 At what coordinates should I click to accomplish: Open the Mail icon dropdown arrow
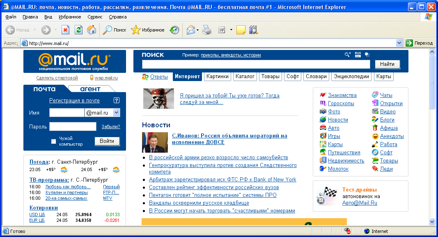(x=198, y=30)
